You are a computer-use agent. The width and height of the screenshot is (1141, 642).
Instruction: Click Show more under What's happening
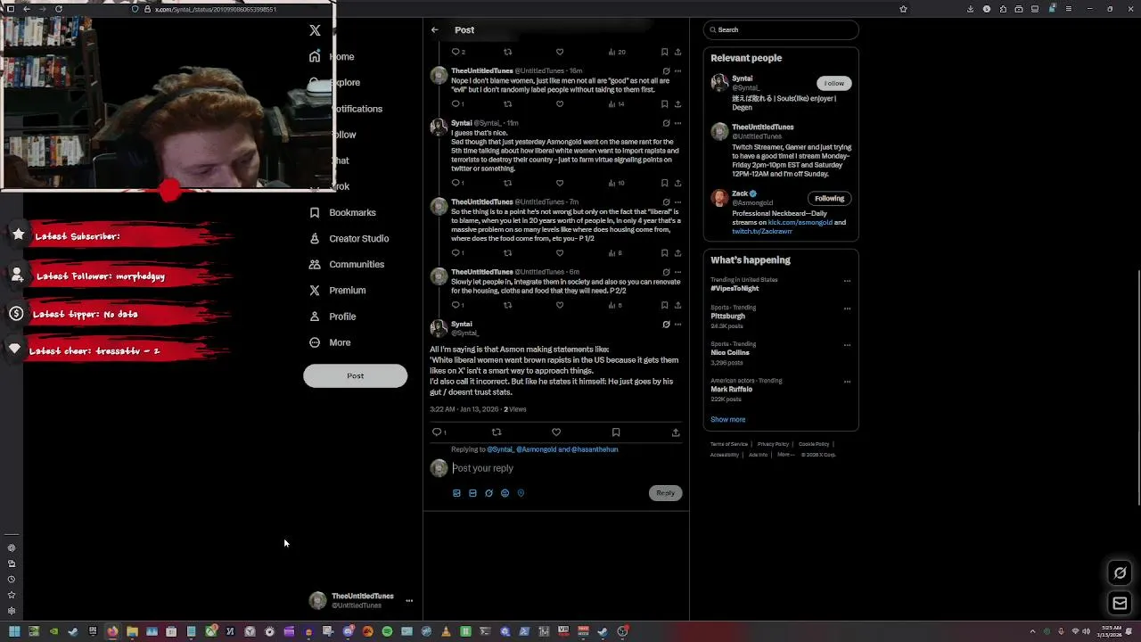point(727,420)
